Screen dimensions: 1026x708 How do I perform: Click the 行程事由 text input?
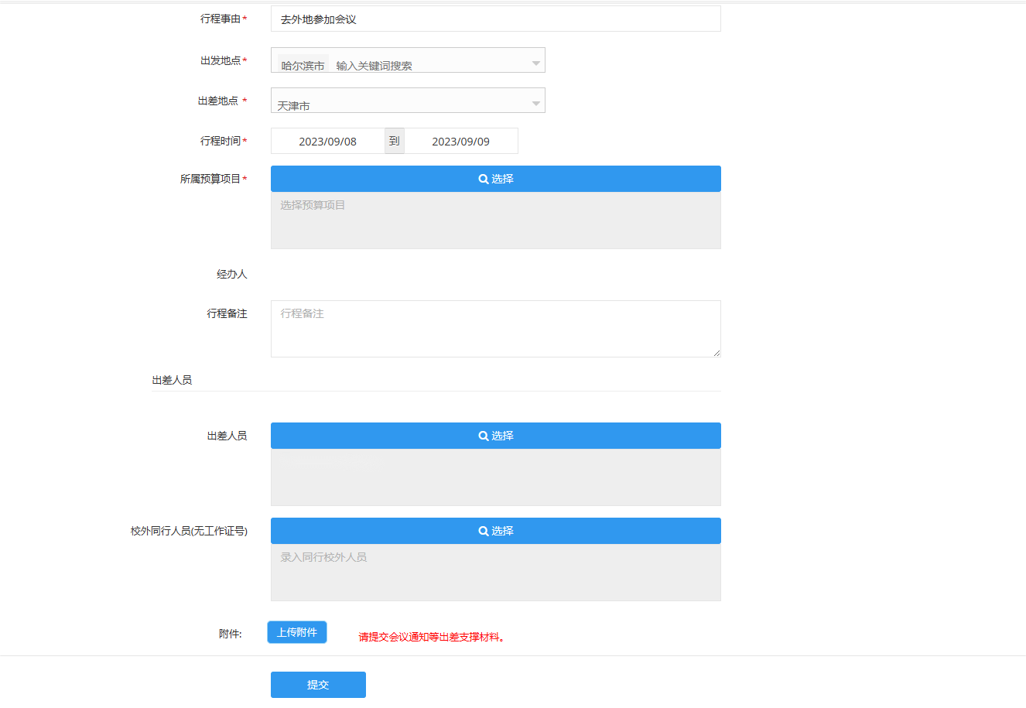click(x=495, y=19)
